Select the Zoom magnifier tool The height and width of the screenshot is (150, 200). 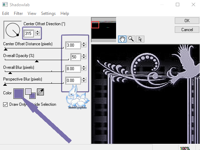tap(131, 39)
